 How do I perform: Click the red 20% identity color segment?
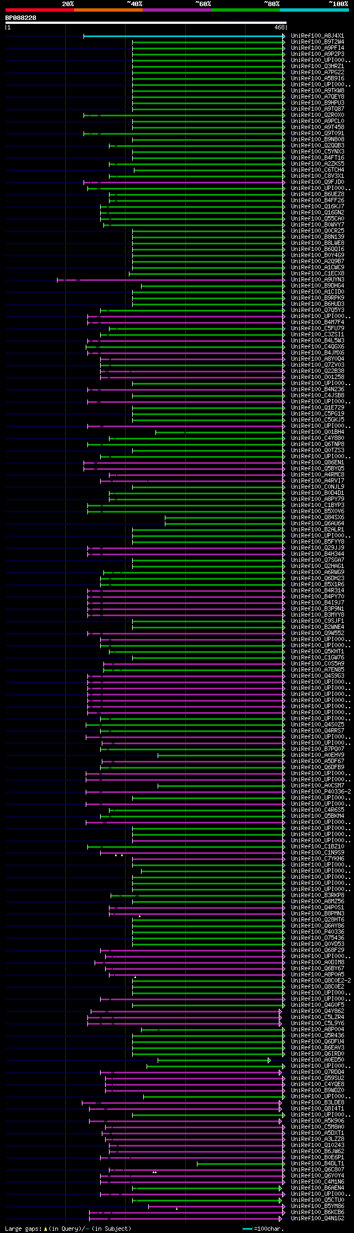point(39,10)
